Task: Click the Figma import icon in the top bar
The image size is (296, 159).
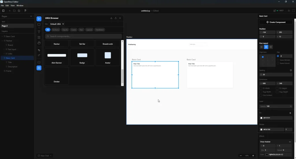Action: [x=25, y=11]
